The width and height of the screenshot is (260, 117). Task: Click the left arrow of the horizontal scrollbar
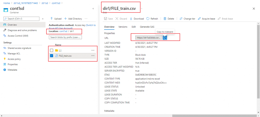coord(1,115)
